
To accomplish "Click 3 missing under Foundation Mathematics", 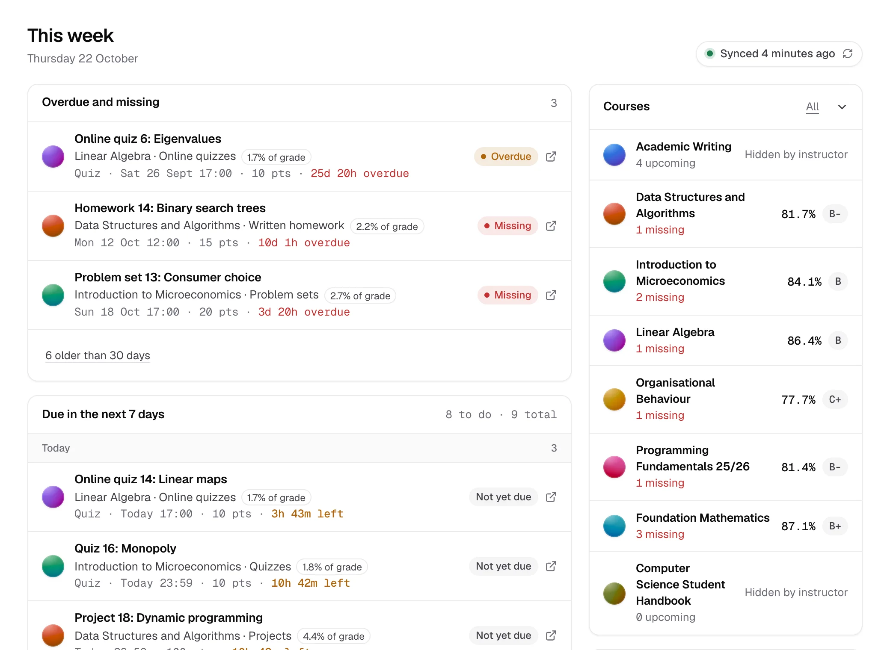I will point(660,535).
